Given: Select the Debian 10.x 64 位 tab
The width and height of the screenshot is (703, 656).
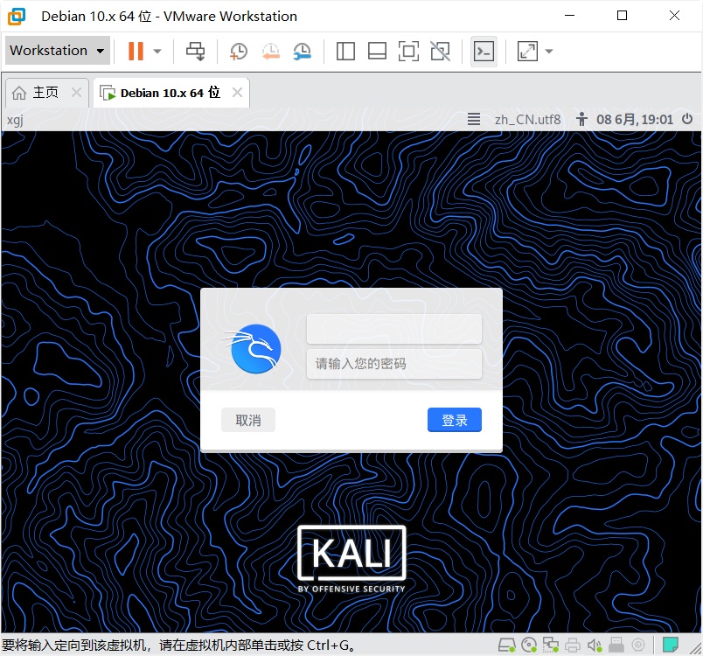Looking at the screenshot, I should coord(171,93).
